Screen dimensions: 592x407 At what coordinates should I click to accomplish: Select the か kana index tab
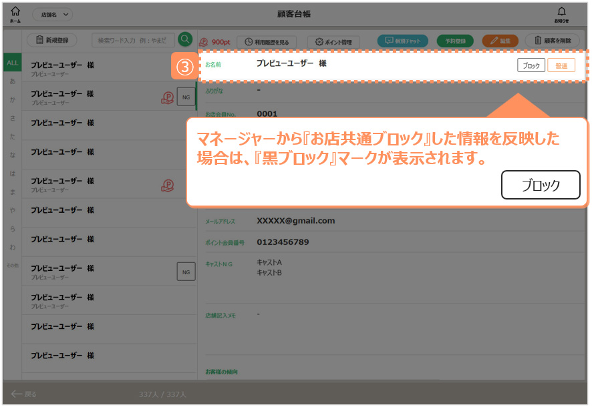coord(12,99)
